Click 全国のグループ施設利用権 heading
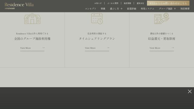194x109 pixels. 32,39
